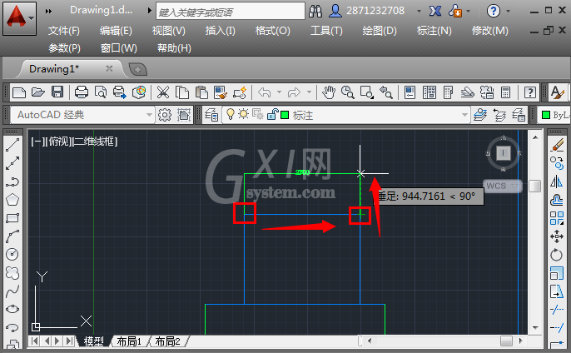Toggle layer on/off light bulb
Screen dimensions: 571x353
(230, 114)
